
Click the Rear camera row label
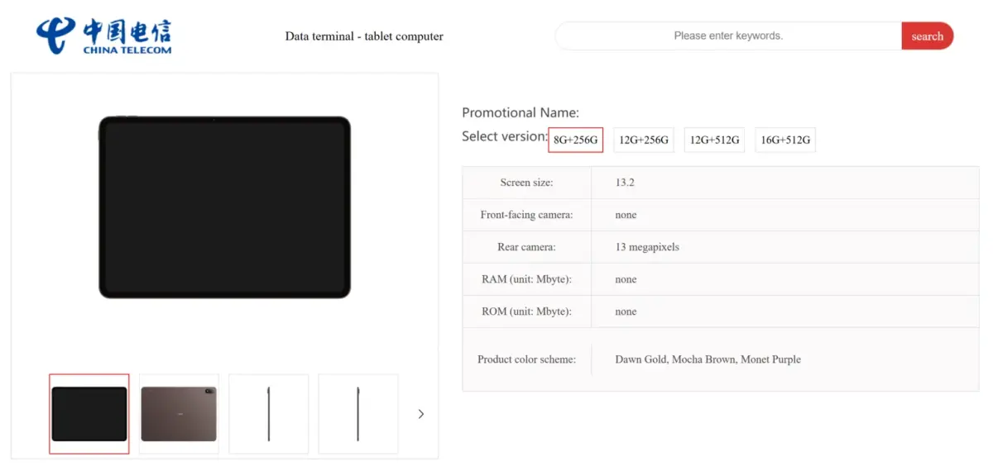pyautogui.click(x=526, y=247)
